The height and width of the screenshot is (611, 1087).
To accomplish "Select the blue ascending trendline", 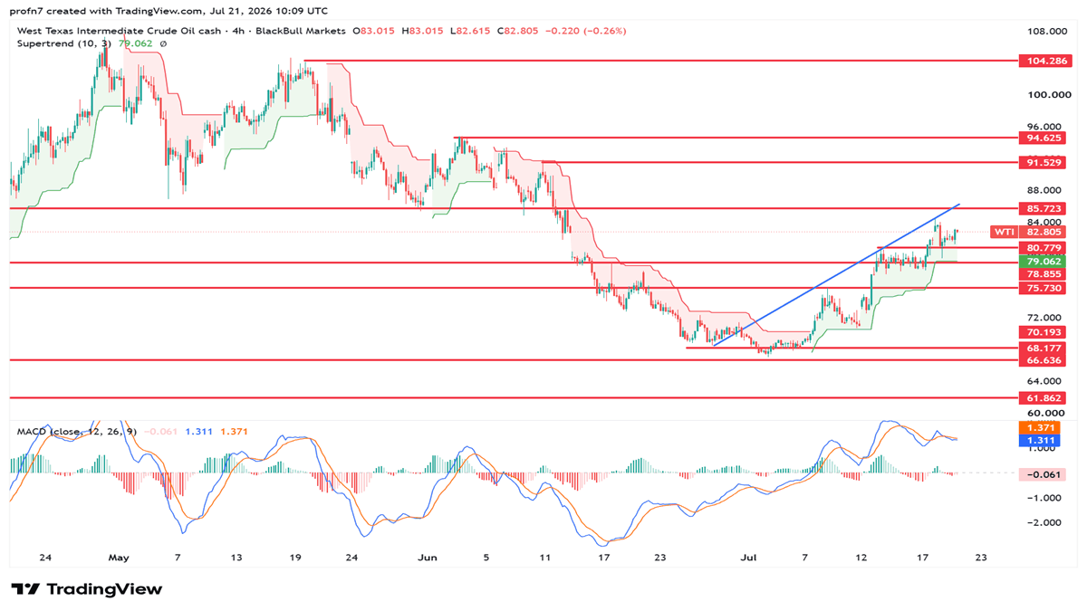I will click(x=836, y=275).
